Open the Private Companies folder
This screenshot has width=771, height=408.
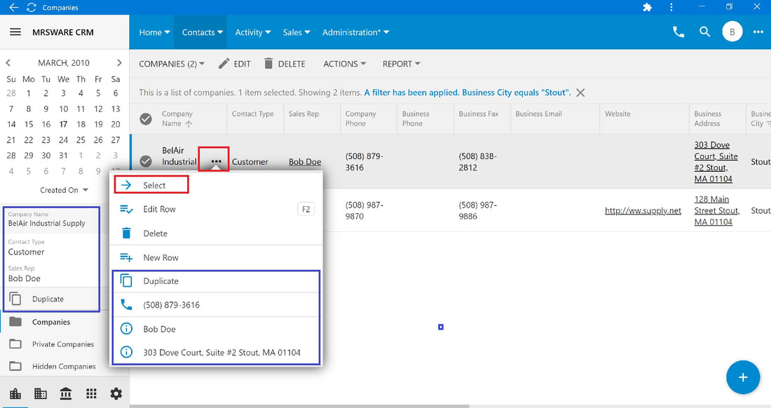tap(63, 344)
